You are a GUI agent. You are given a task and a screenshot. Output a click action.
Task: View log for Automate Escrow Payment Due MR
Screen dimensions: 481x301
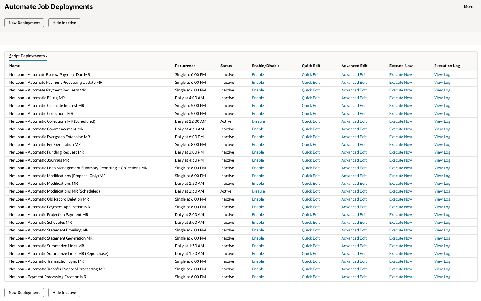pyautogui.click(x=442, y=75)
